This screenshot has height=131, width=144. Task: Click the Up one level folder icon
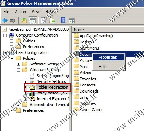[24, 20]
